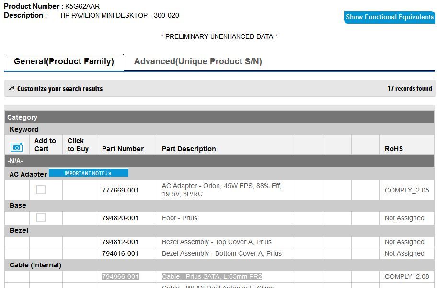Click the Cable (Internal) category label
This screenshot has height=288, width=437.
click(x=35, y=265)
